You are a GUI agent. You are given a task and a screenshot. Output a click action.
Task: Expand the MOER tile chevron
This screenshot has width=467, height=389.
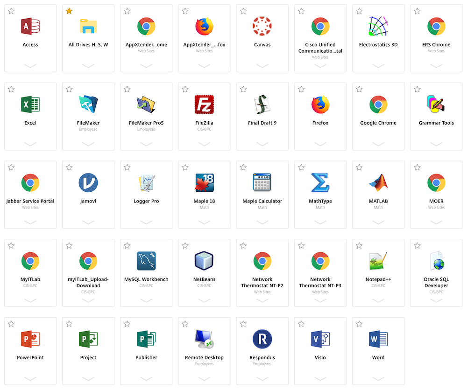coord(436,222)
